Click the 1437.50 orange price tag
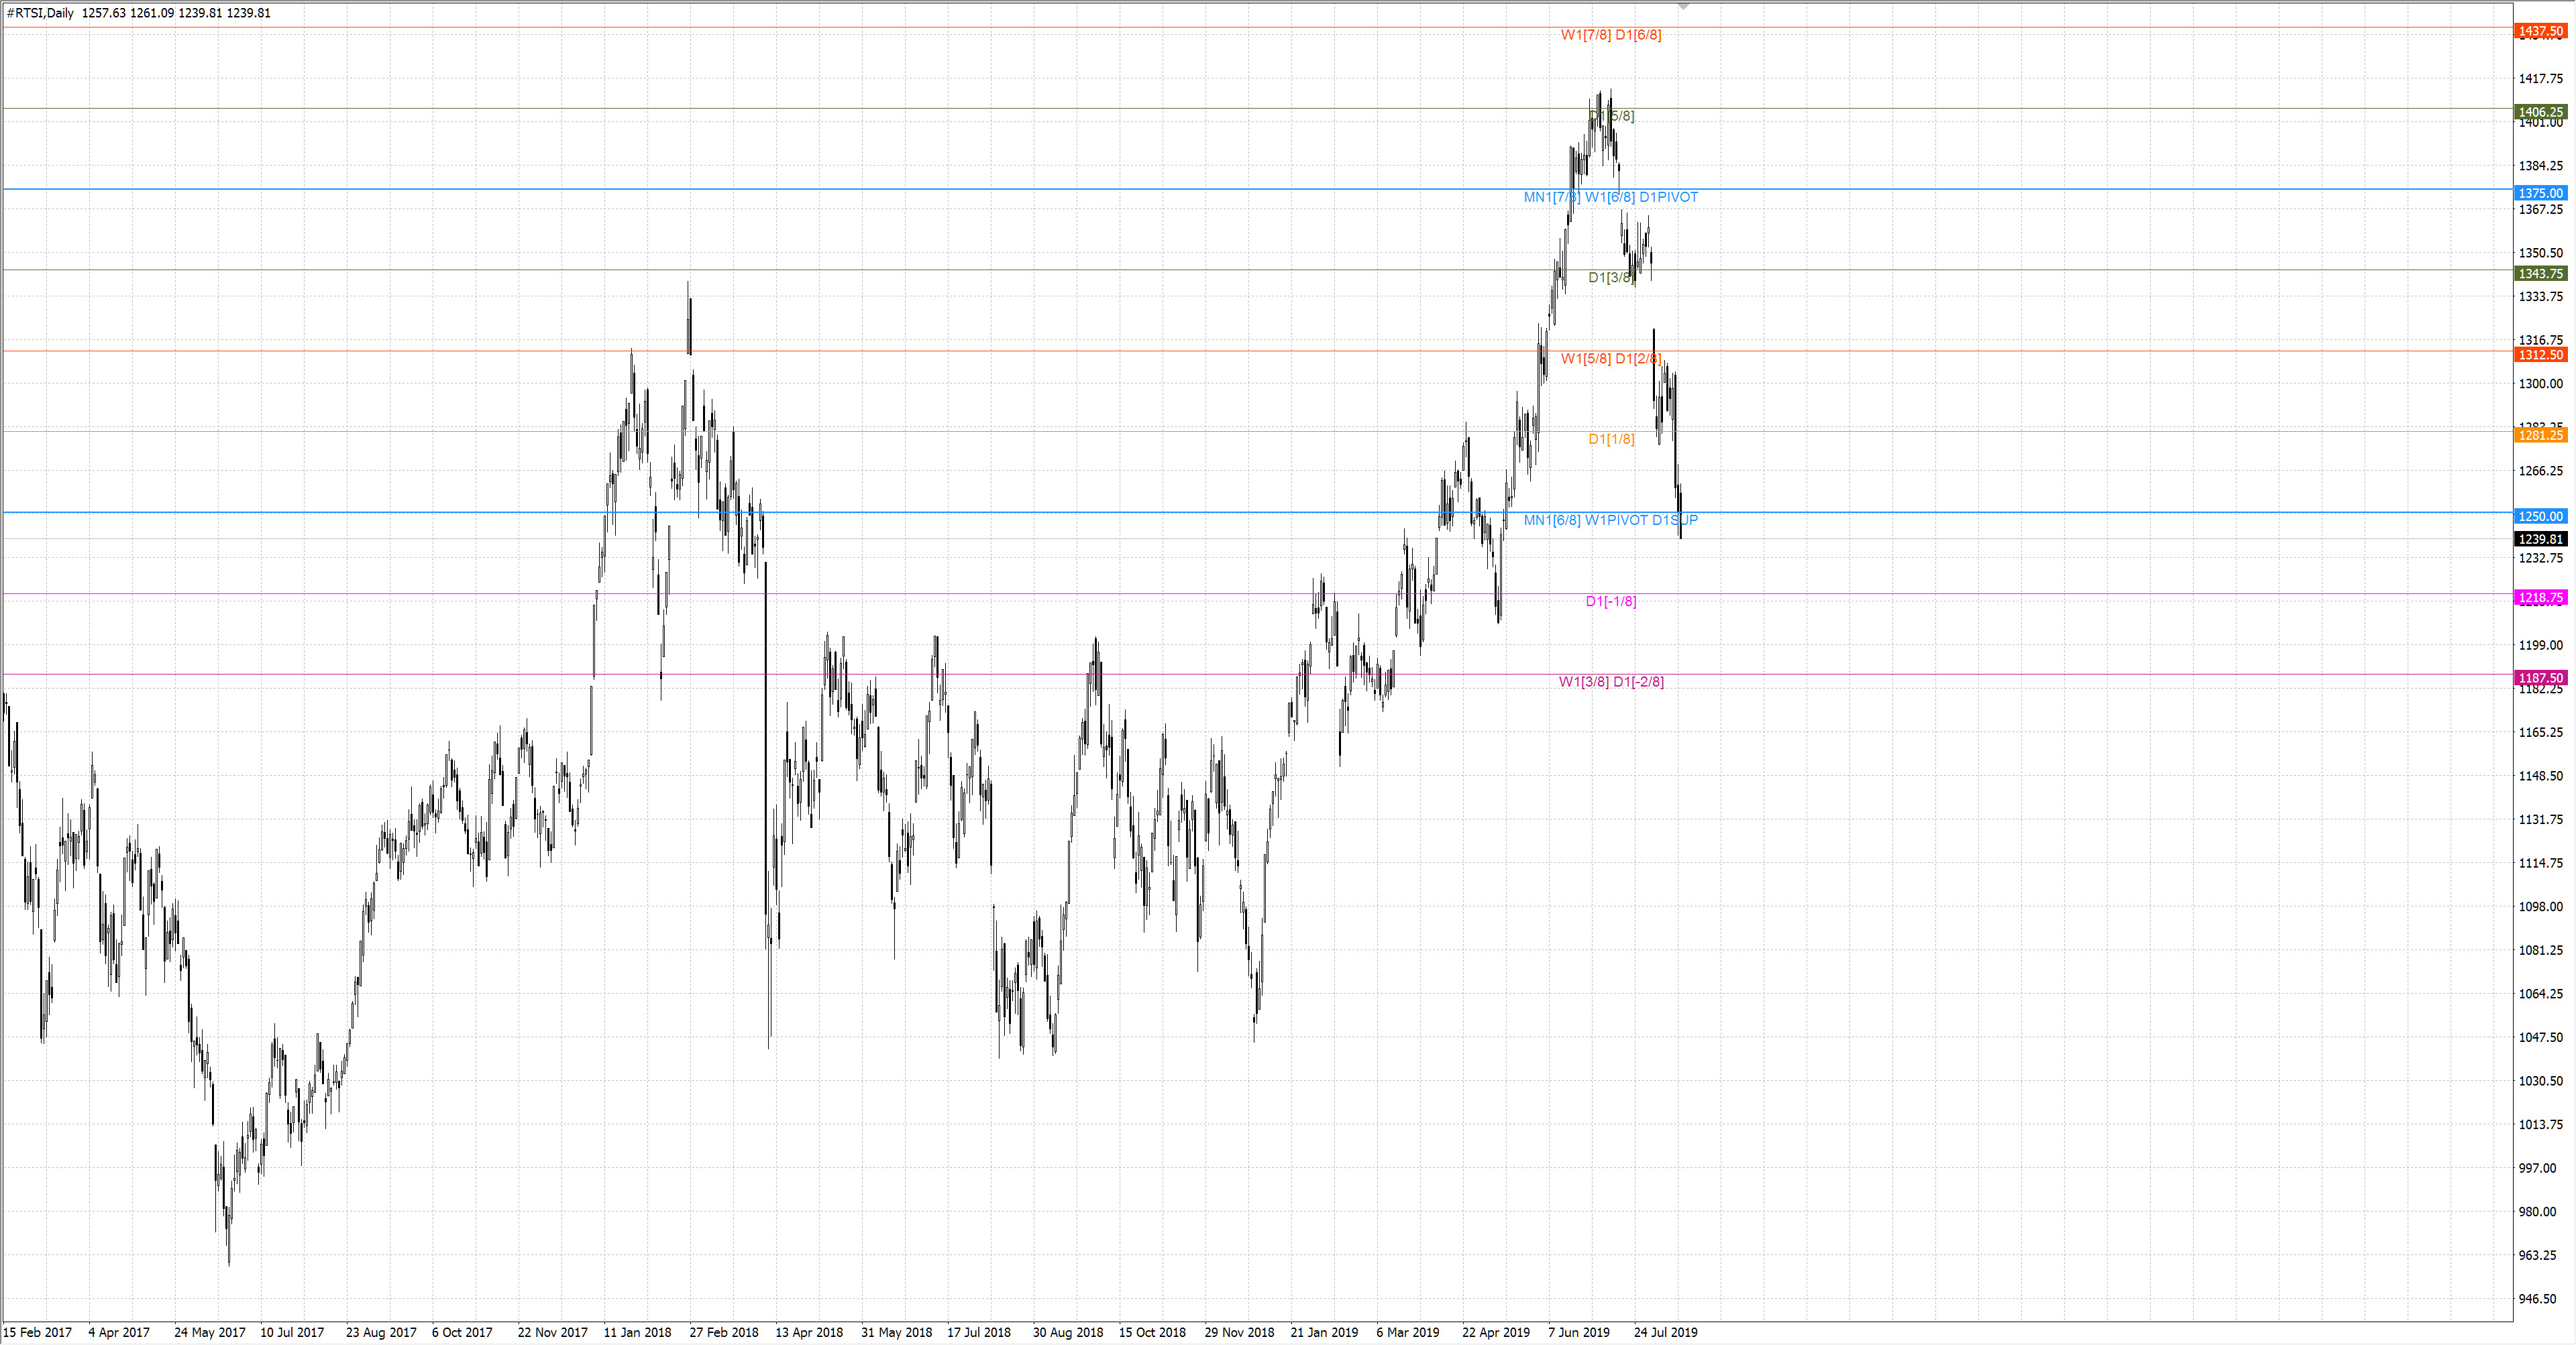Image resolution: width=2576 pixels, height=1345 pixels. [2540, 31]
